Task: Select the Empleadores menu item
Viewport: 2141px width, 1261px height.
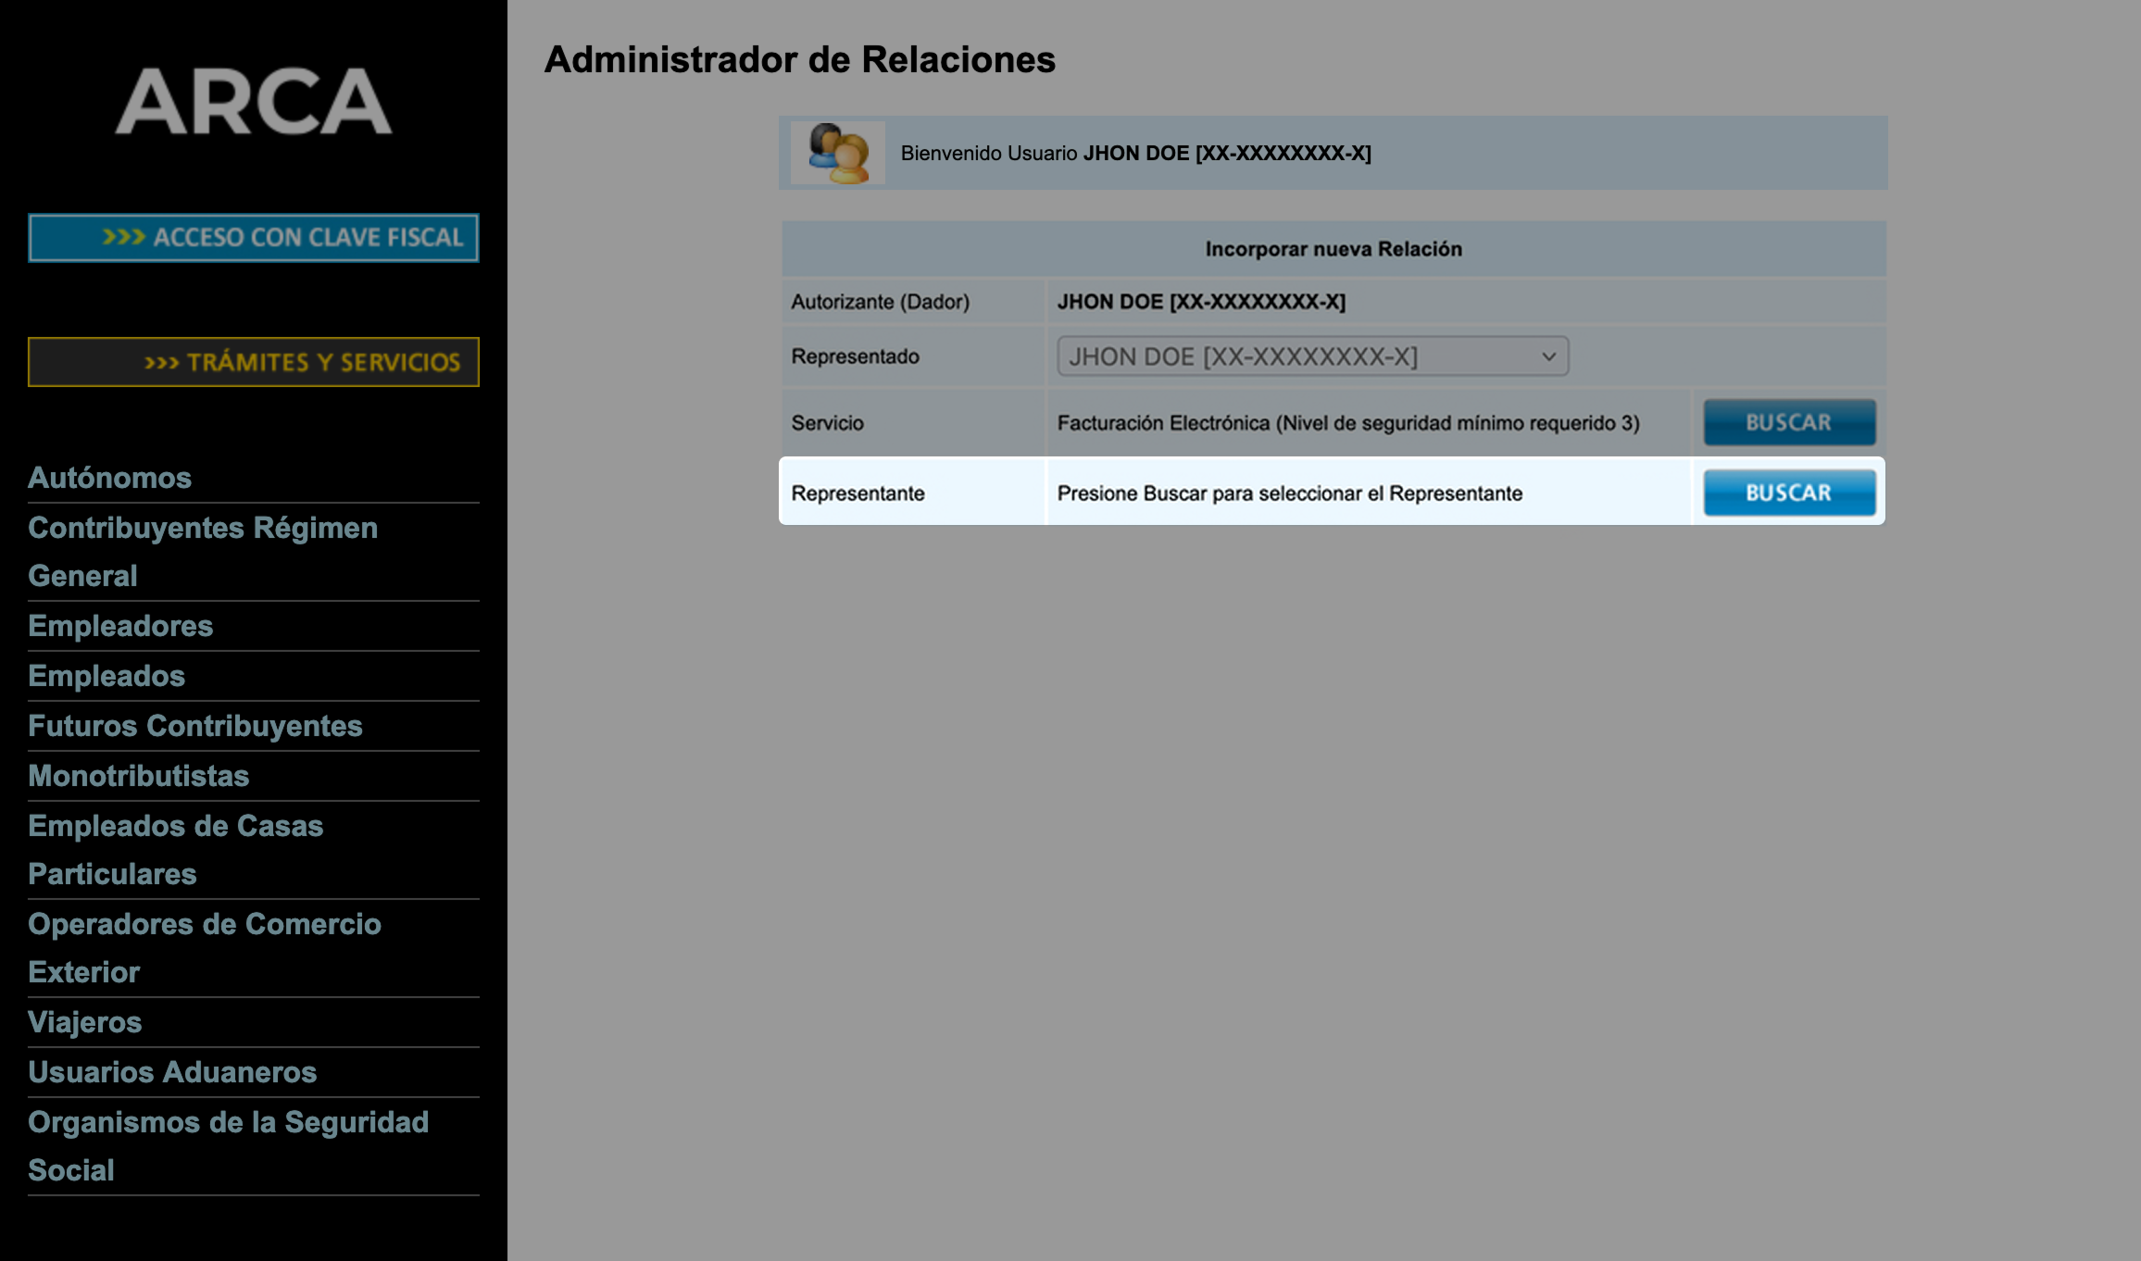Action: pos(120,626)
